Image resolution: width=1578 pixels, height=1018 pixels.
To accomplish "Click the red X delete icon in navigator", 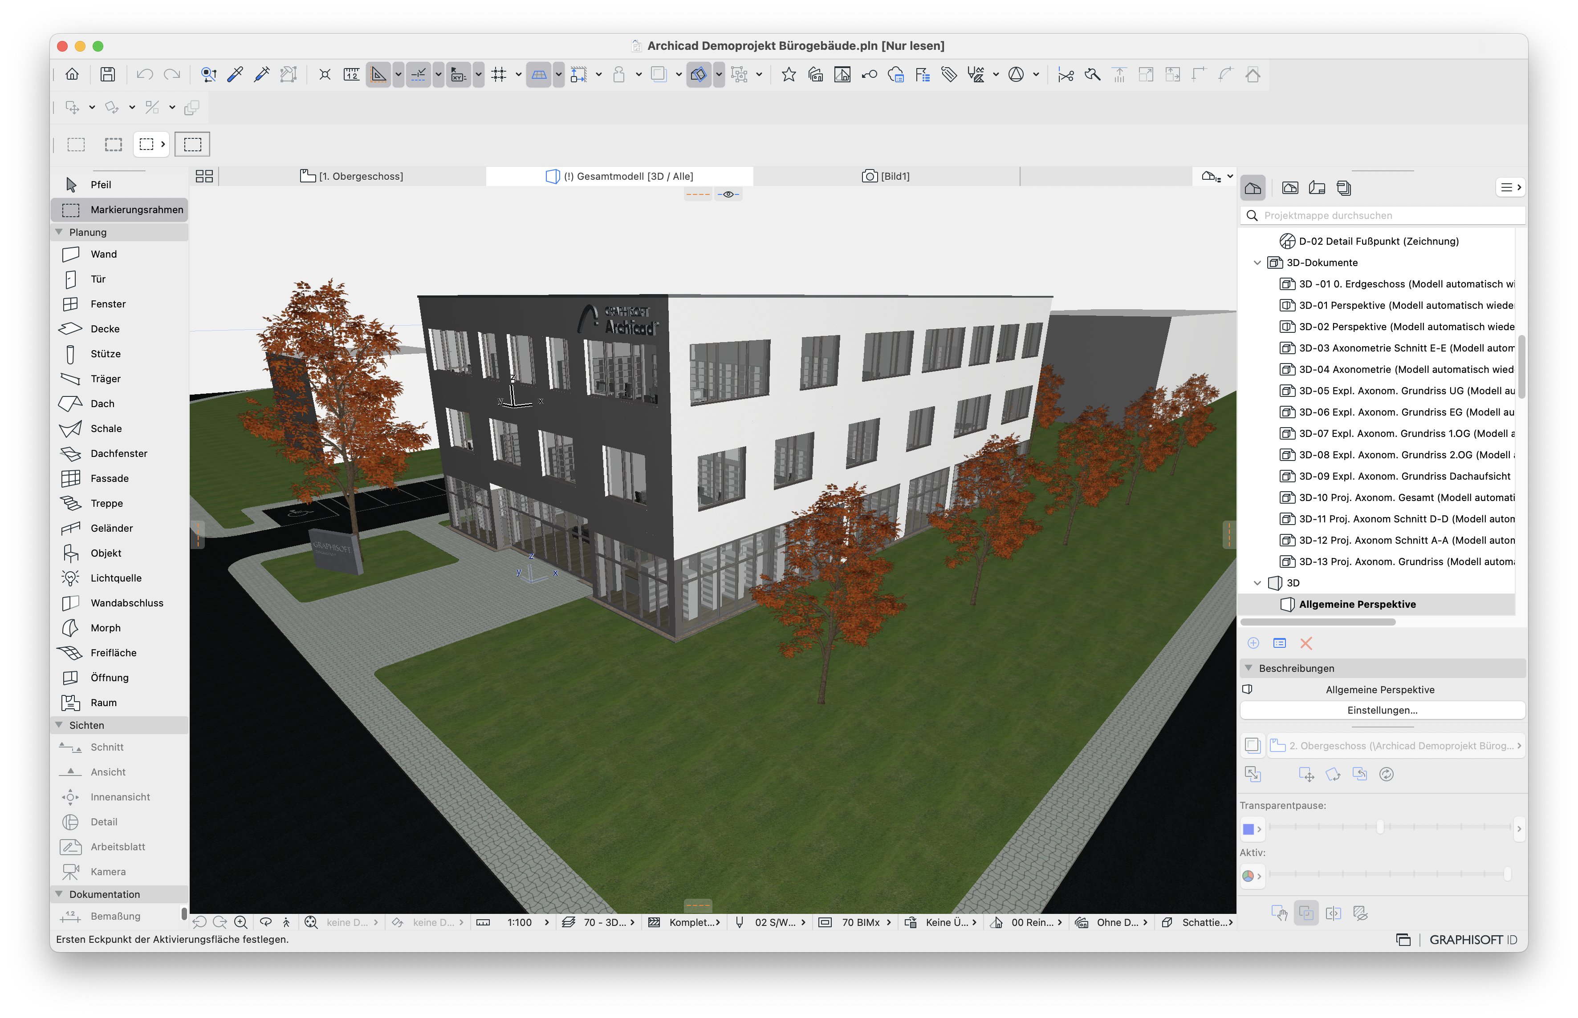I will (x=1306, y=643).
